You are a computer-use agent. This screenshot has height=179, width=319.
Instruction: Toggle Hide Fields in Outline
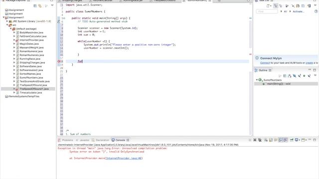tap(295, 76)
